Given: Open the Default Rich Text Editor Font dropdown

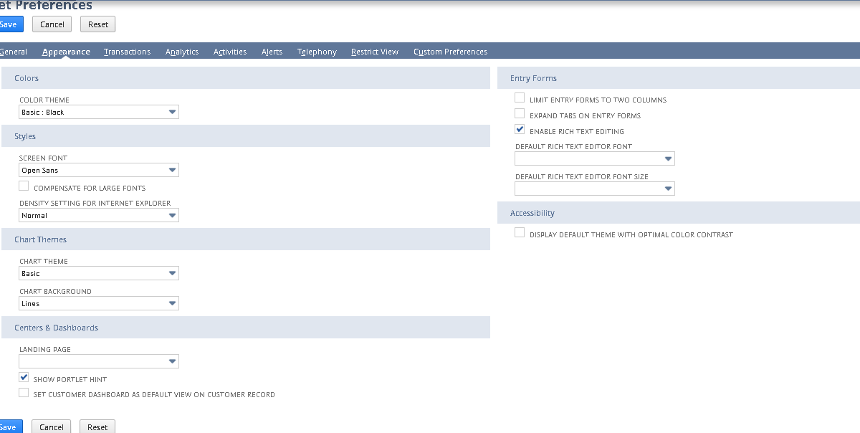Looking at the screenshot, I should (669, 158).
